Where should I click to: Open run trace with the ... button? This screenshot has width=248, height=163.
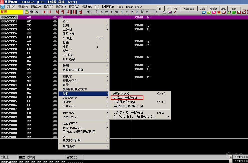tap(152, 12)
